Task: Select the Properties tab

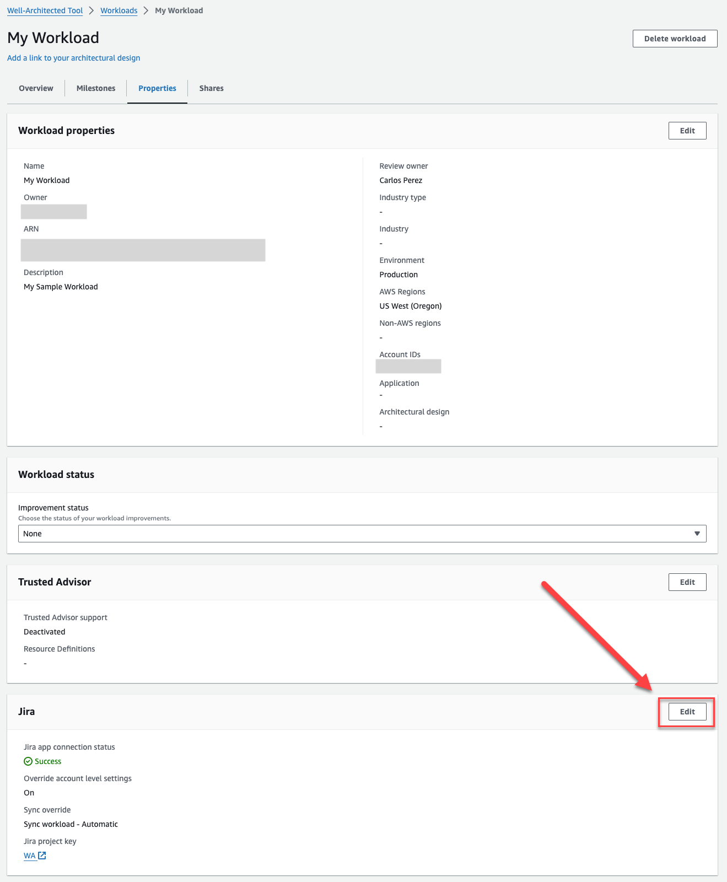Action: click(157, 88)
